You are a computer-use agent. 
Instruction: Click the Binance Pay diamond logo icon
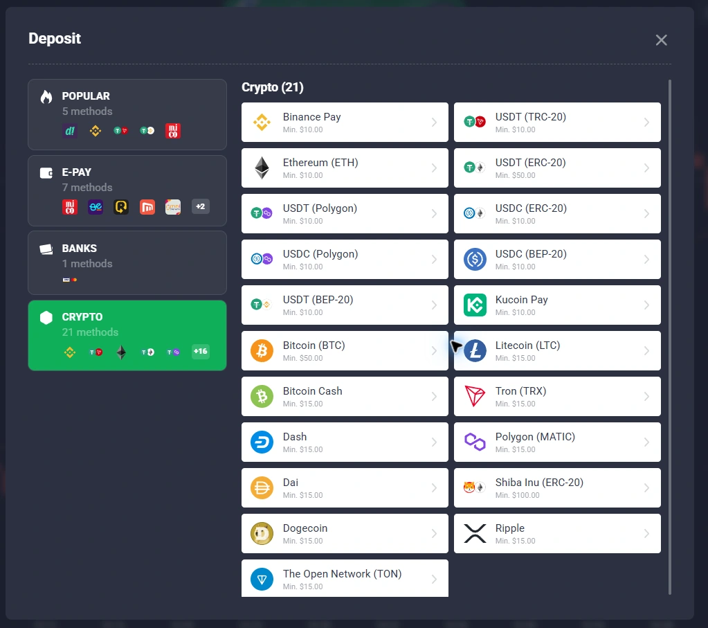tap(262, 123)
